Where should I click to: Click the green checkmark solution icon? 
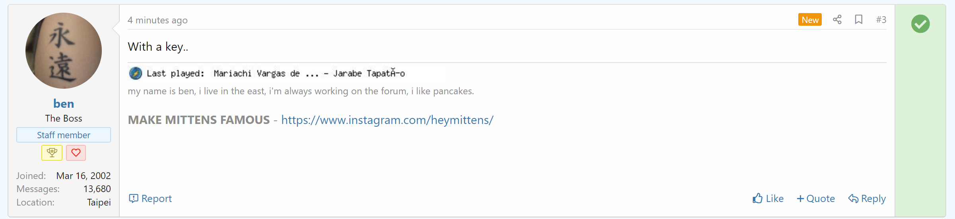point(920,24)
